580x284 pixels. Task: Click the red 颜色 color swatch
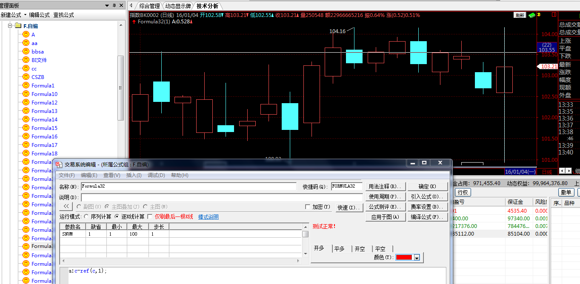[404, 258]
